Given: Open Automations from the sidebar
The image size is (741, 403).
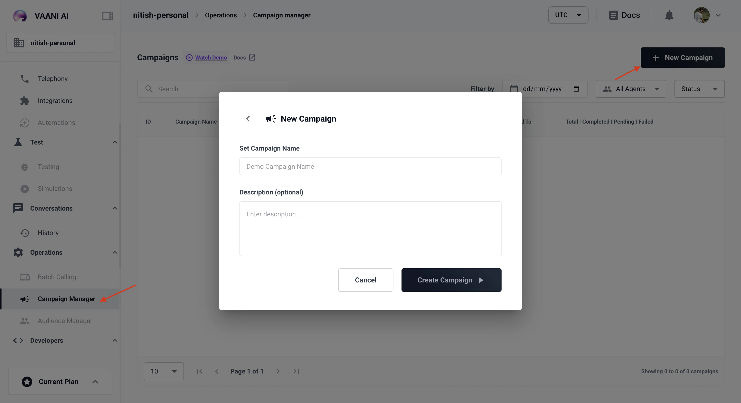Looking at the screenshot, I should [x=56, y=122].
